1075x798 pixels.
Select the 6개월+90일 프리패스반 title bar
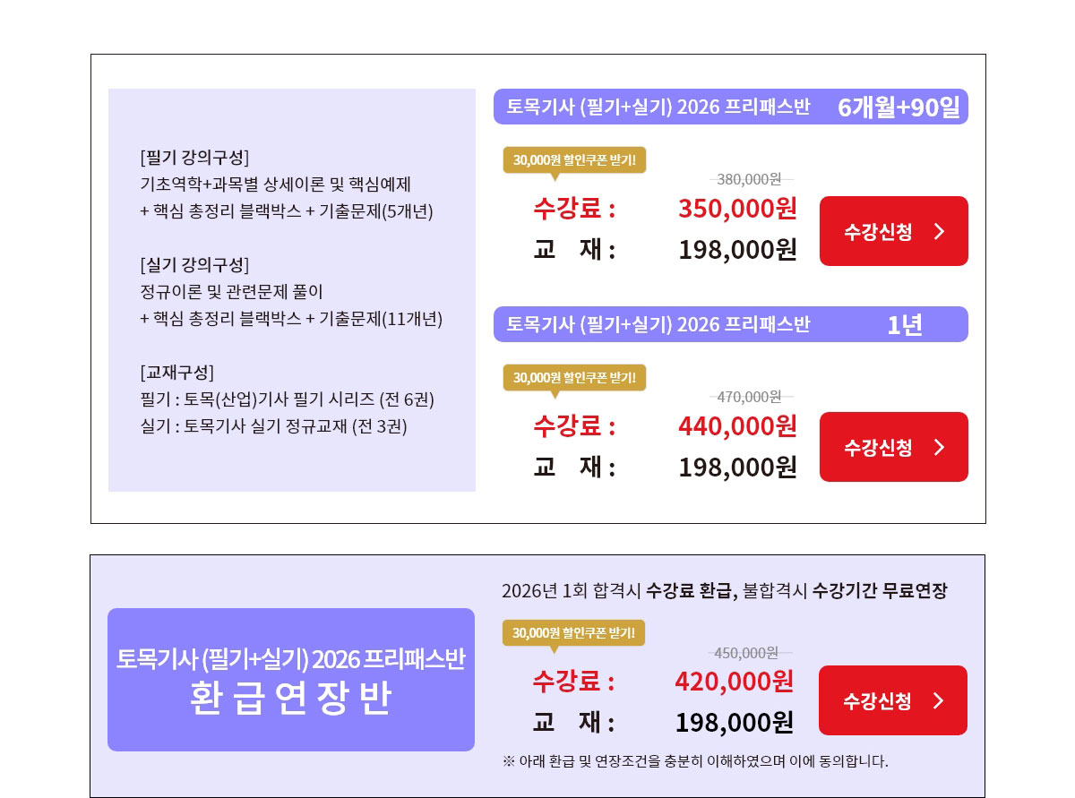[x=730, y=107]
